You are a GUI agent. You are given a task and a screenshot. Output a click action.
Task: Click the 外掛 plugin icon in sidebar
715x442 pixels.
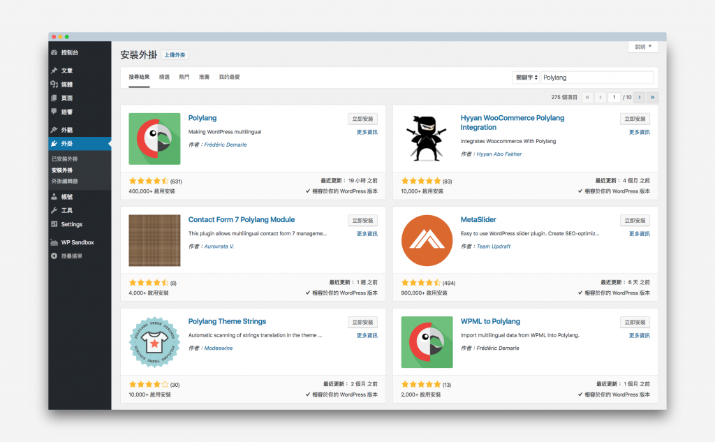click(x=54, y=143)
